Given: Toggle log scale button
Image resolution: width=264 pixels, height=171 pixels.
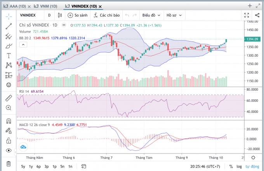Looking at the screenshot, I should pyautogui.click(x=239, y=166).
